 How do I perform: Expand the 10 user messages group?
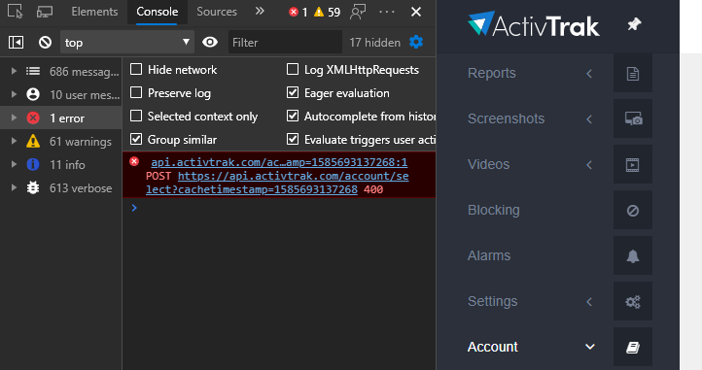point(14,94)
